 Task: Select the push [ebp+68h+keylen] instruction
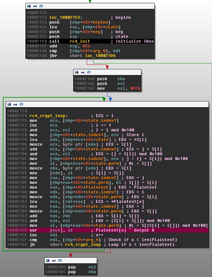pos(80,22)
